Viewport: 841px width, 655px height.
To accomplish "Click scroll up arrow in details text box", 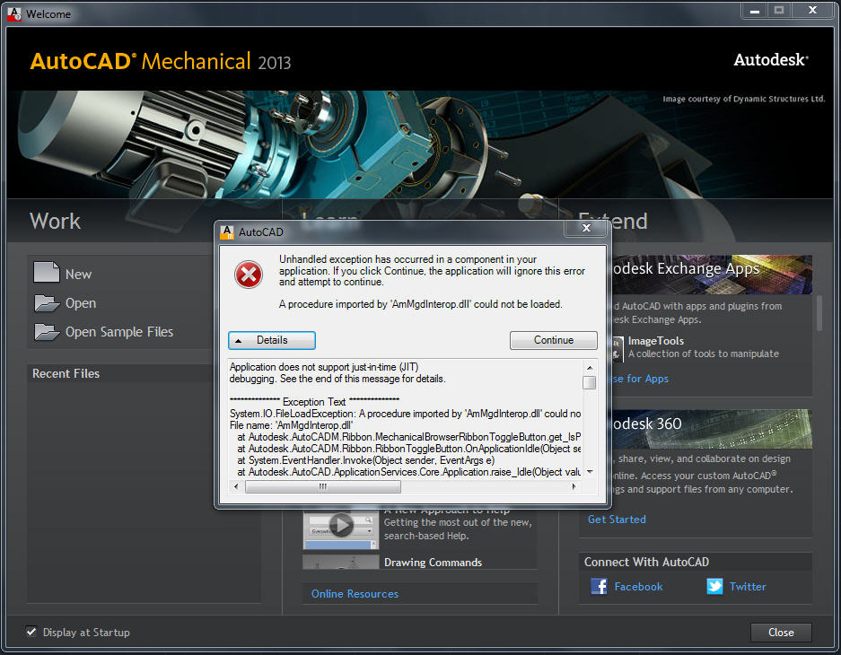I will (590, 368).
